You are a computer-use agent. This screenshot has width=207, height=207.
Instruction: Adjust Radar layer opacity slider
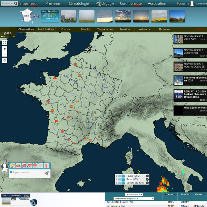click(x=121, y=179)
